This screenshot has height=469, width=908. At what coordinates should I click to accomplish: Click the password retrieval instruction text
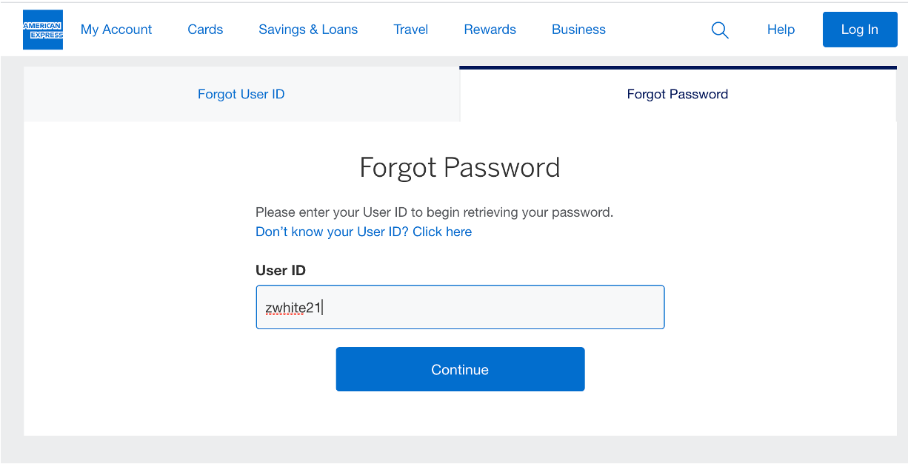(433, 212)
